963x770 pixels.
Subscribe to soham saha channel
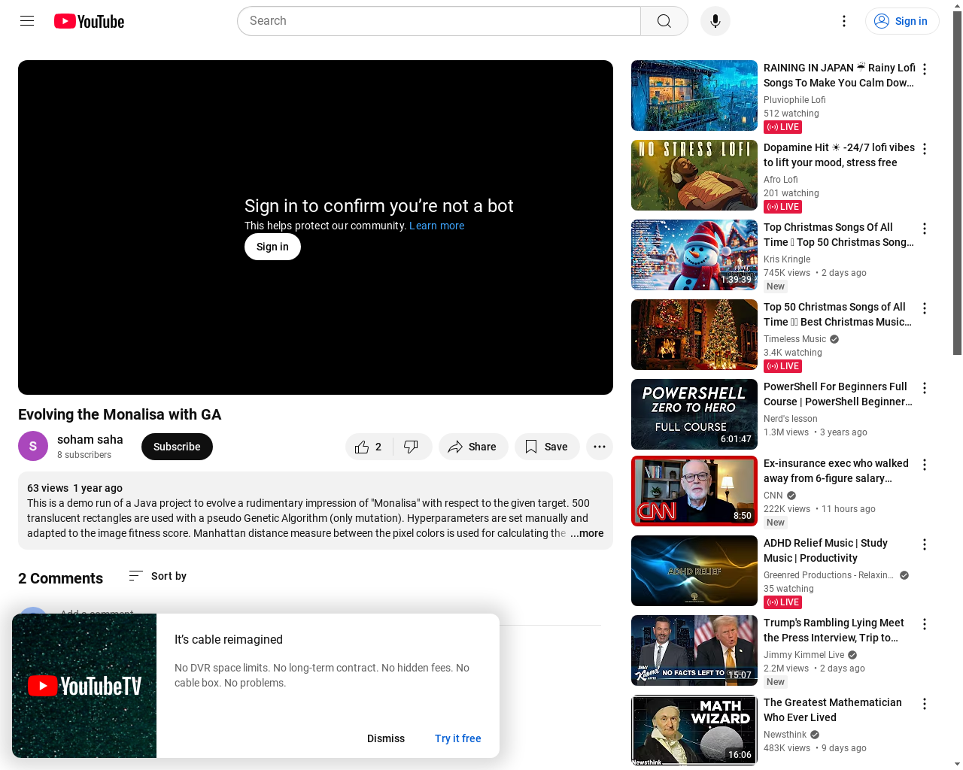pyautogui.click(x=177, y=447)
